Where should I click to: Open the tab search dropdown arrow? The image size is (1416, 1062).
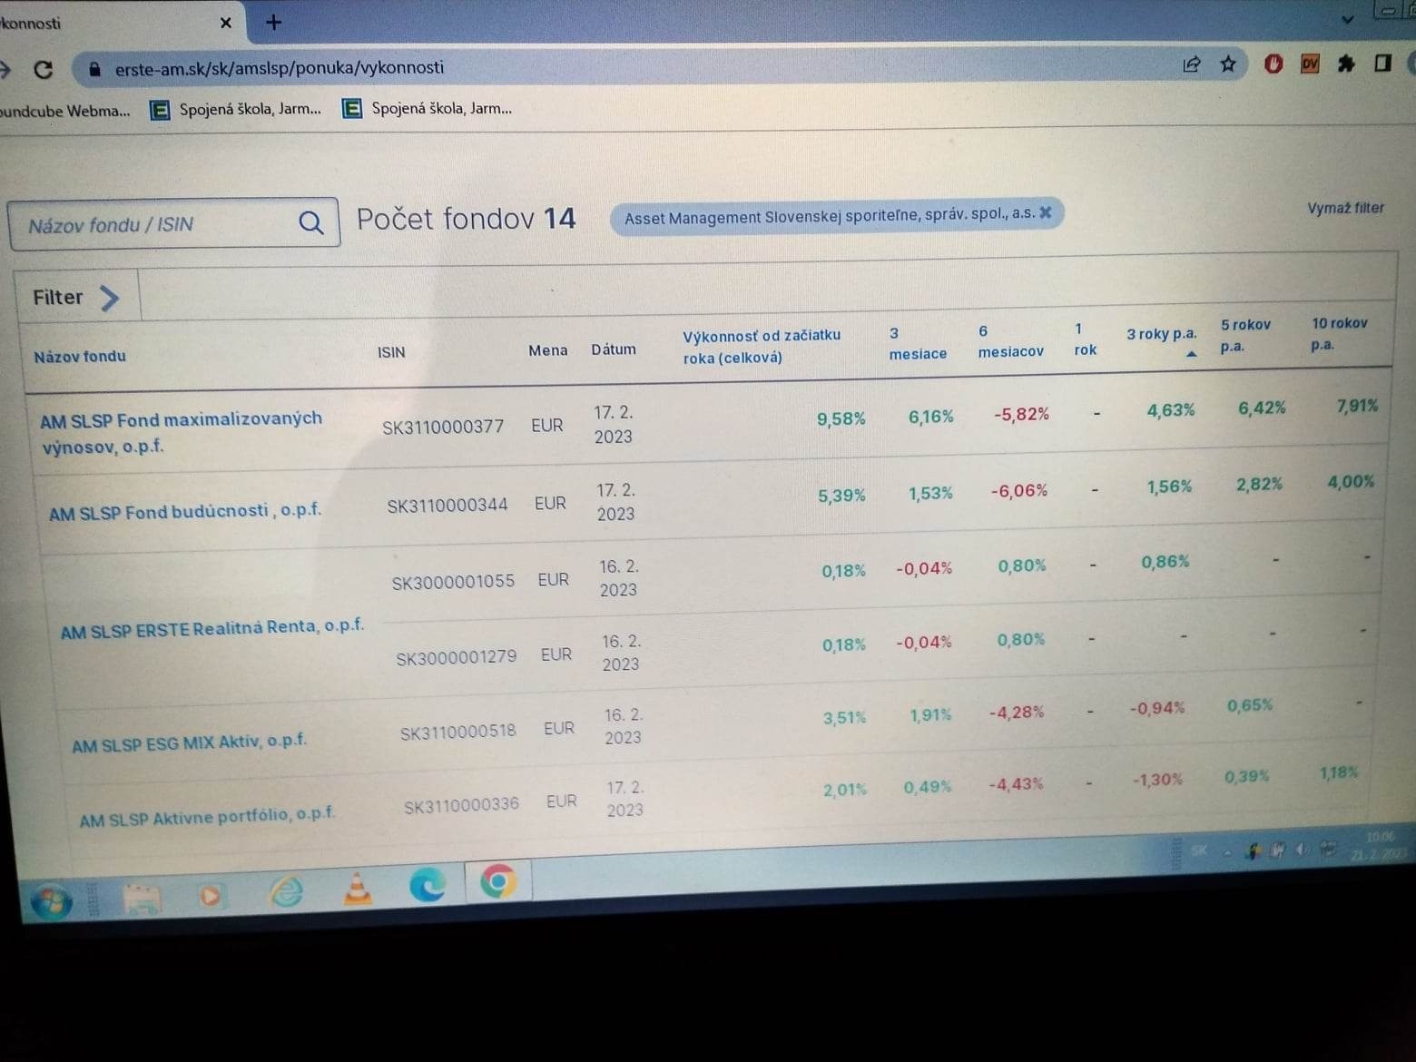(x=1348, y=19)
